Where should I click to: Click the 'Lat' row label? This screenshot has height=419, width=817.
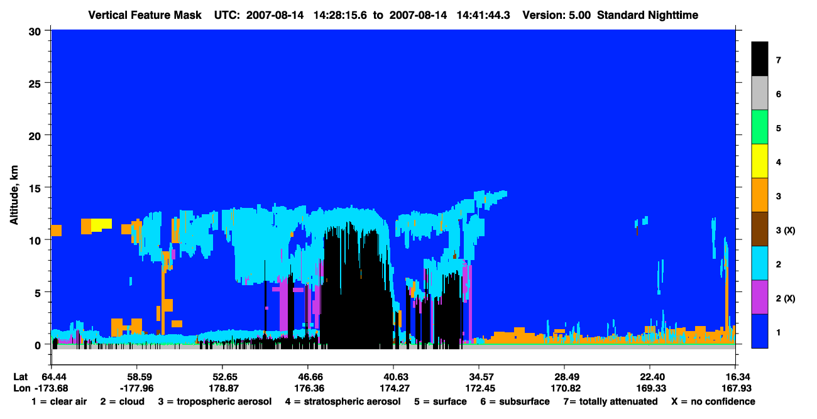coord(20,376)
